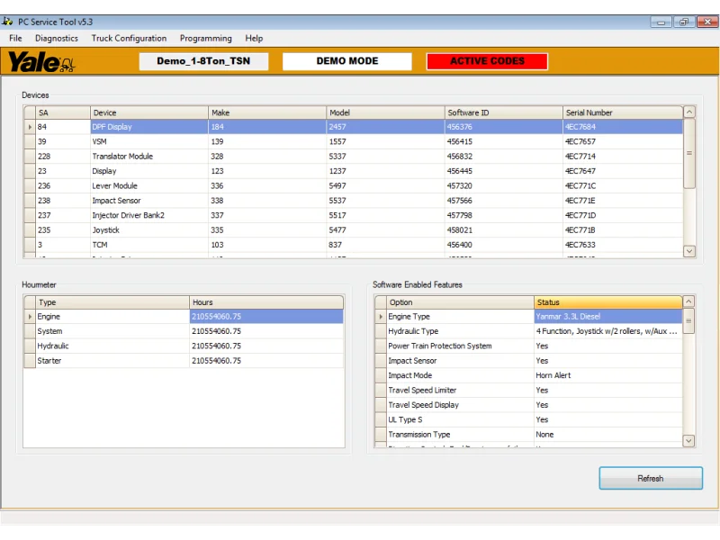Select the Hydraulic hourmeter row

[x=184, y=346]
